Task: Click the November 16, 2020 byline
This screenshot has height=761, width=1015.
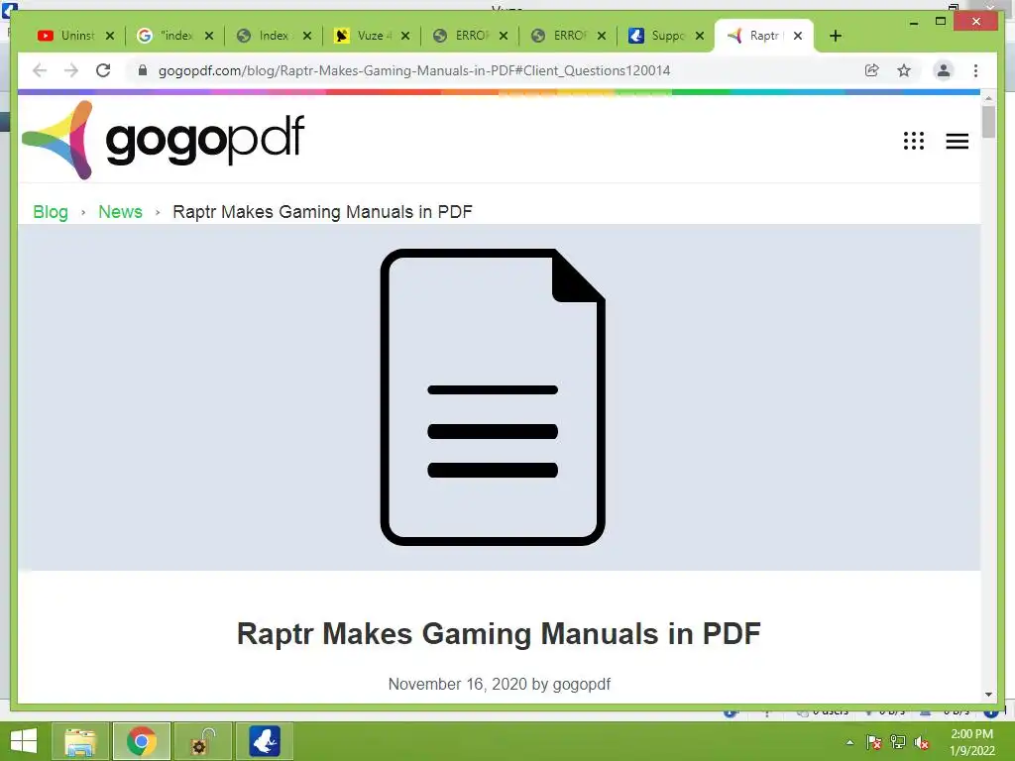Action: [500, 684]
